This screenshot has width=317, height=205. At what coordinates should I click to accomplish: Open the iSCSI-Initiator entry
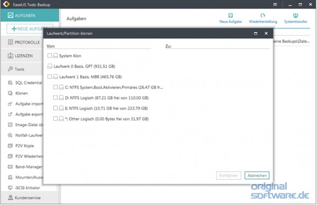[x=27, y=188]
